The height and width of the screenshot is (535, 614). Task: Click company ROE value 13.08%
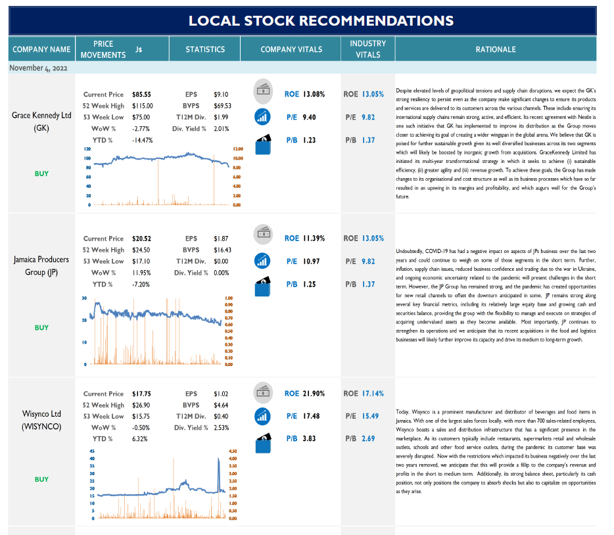[x=314, y=95]
